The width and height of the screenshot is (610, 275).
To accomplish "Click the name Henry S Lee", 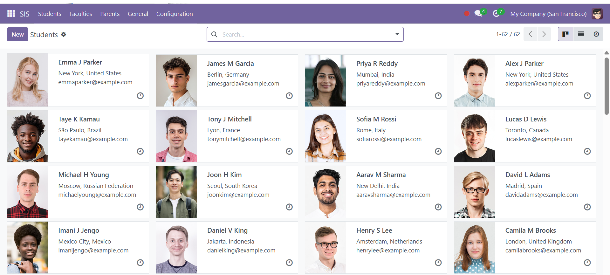I will tap(374, 230).
